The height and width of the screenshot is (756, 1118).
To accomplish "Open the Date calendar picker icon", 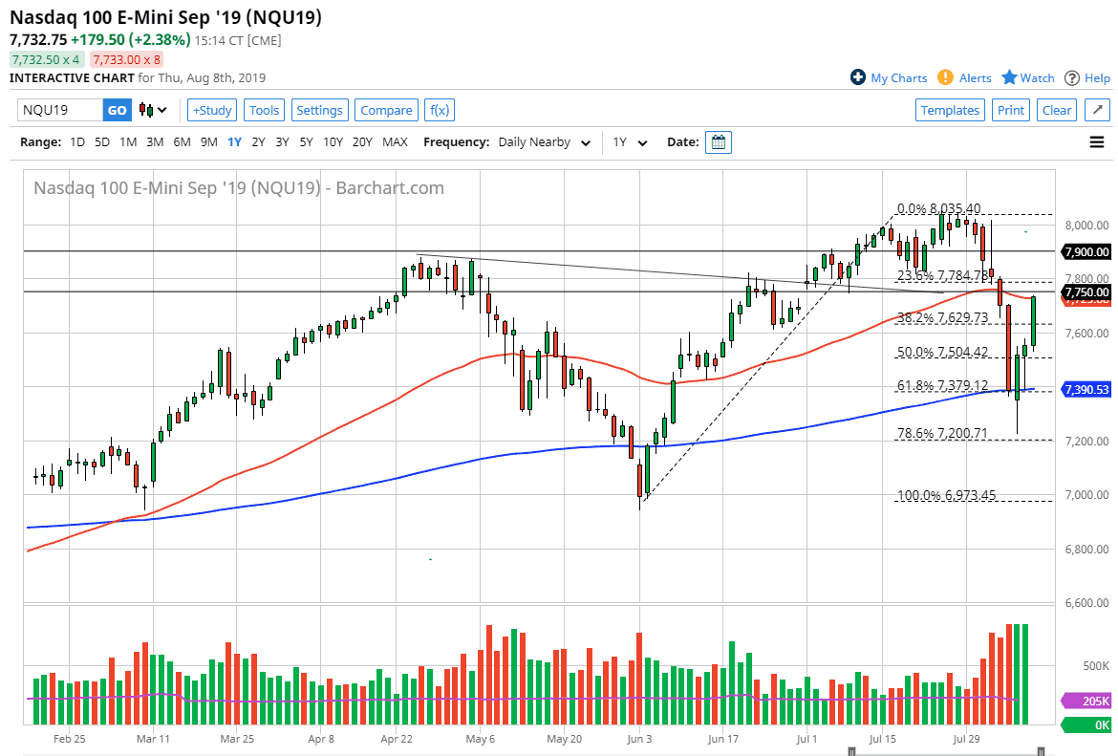I will point(717,141).
